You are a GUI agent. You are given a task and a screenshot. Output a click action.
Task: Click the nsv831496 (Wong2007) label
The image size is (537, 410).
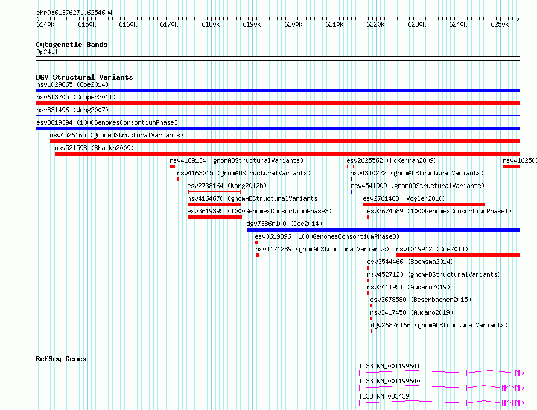(72, 110)
